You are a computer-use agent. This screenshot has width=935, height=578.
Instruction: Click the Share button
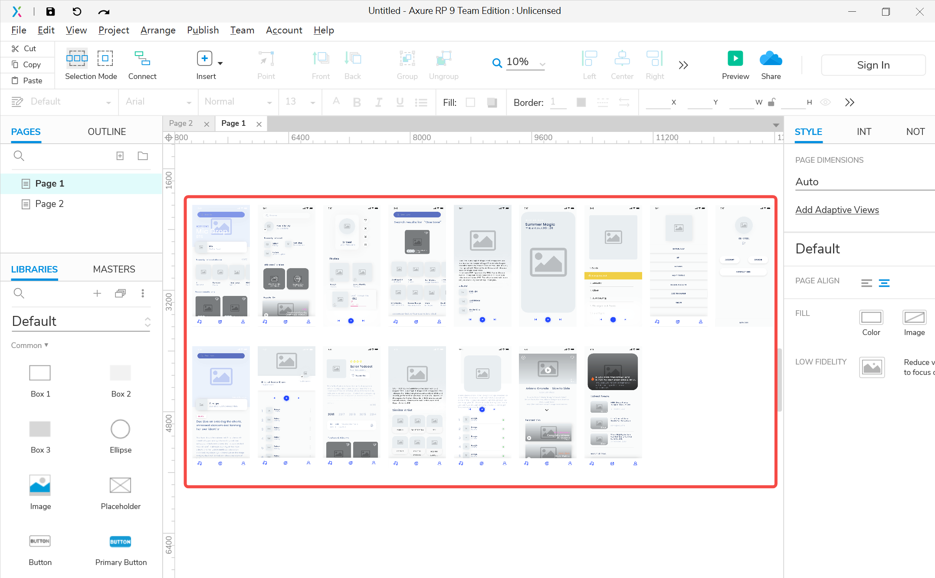(x=771, y=64)
